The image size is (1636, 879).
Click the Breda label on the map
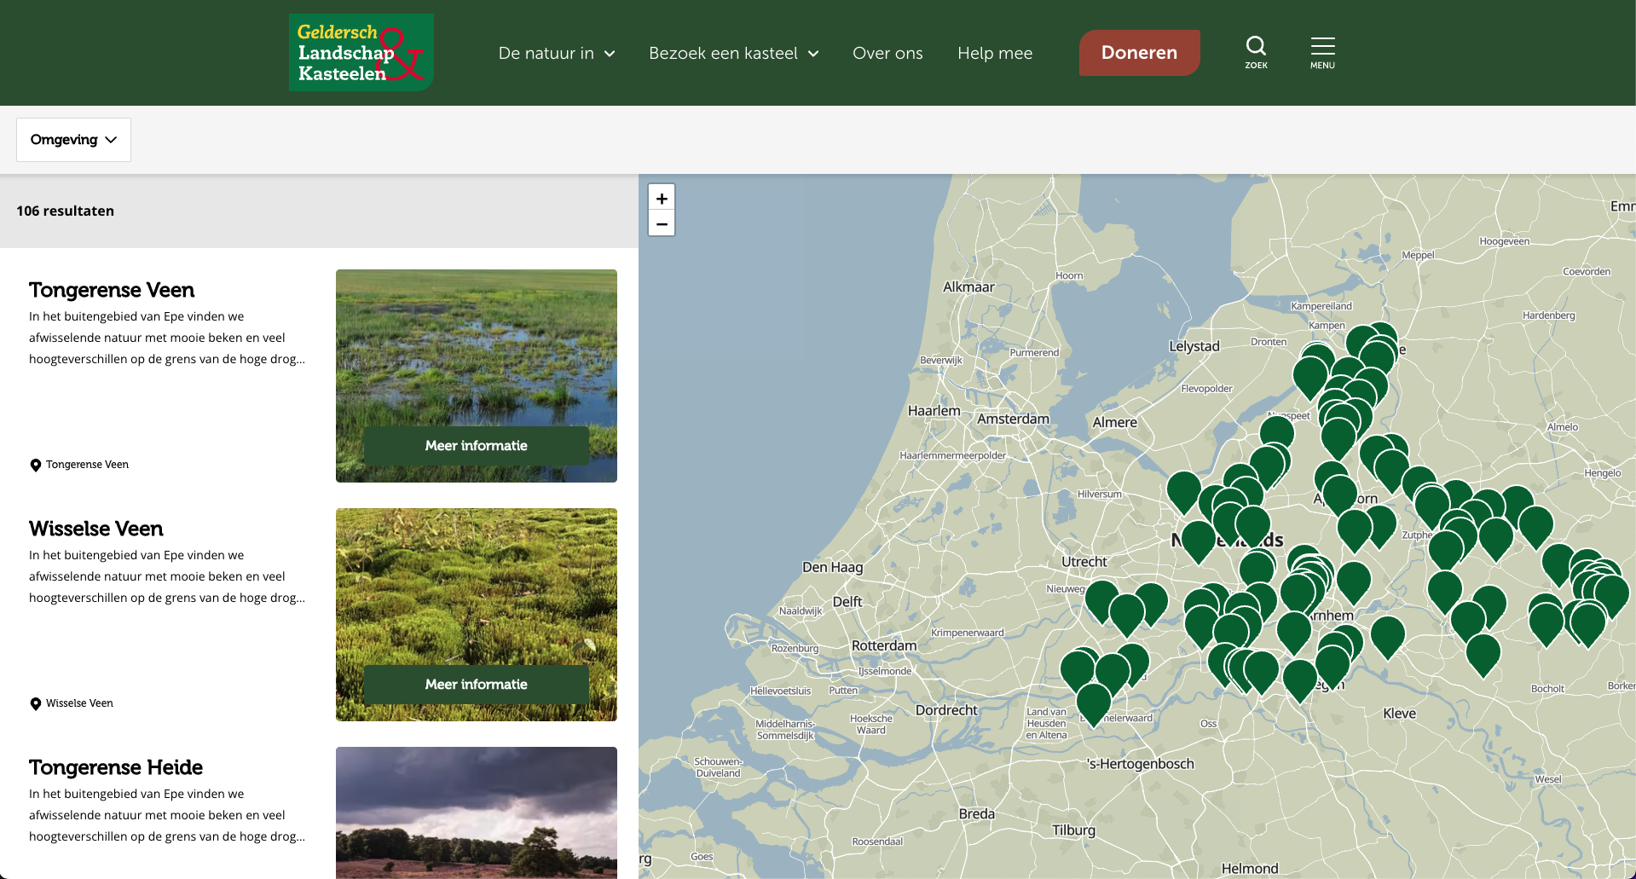(x=977, y=814)
